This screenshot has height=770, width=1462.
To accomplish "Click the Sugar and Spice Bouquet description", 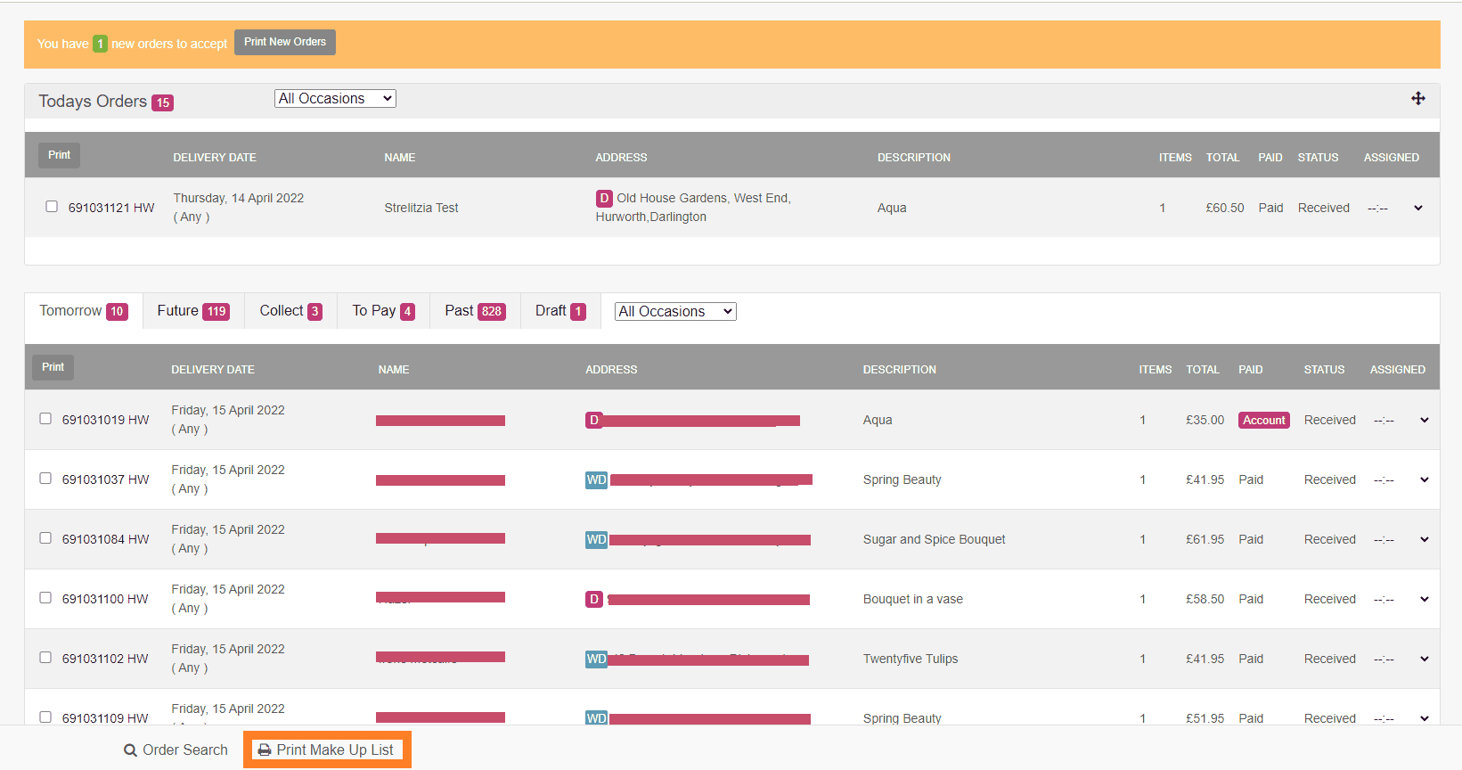I will (x=934, y=539).
